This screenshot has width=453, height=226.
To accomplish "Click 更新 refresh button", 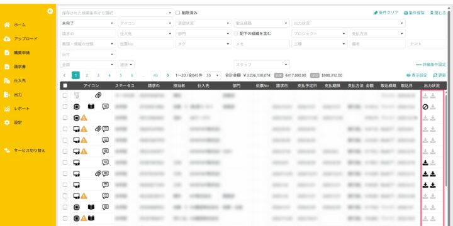I will coord(440,75).
